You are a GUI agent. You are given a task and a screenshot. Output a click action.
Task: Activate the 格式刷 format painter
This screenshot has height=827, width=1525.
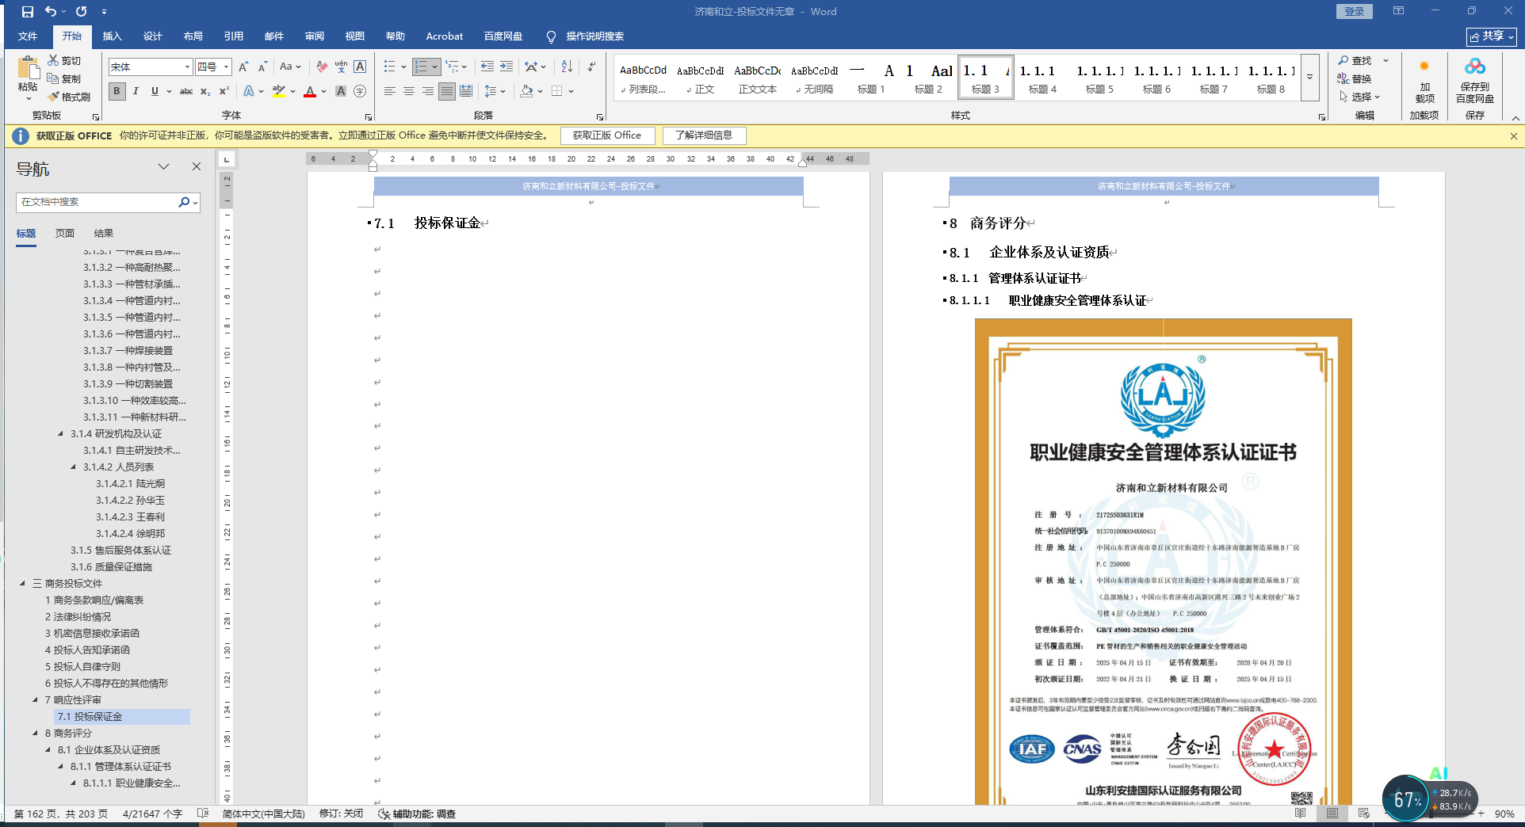(x=69, y=97)
